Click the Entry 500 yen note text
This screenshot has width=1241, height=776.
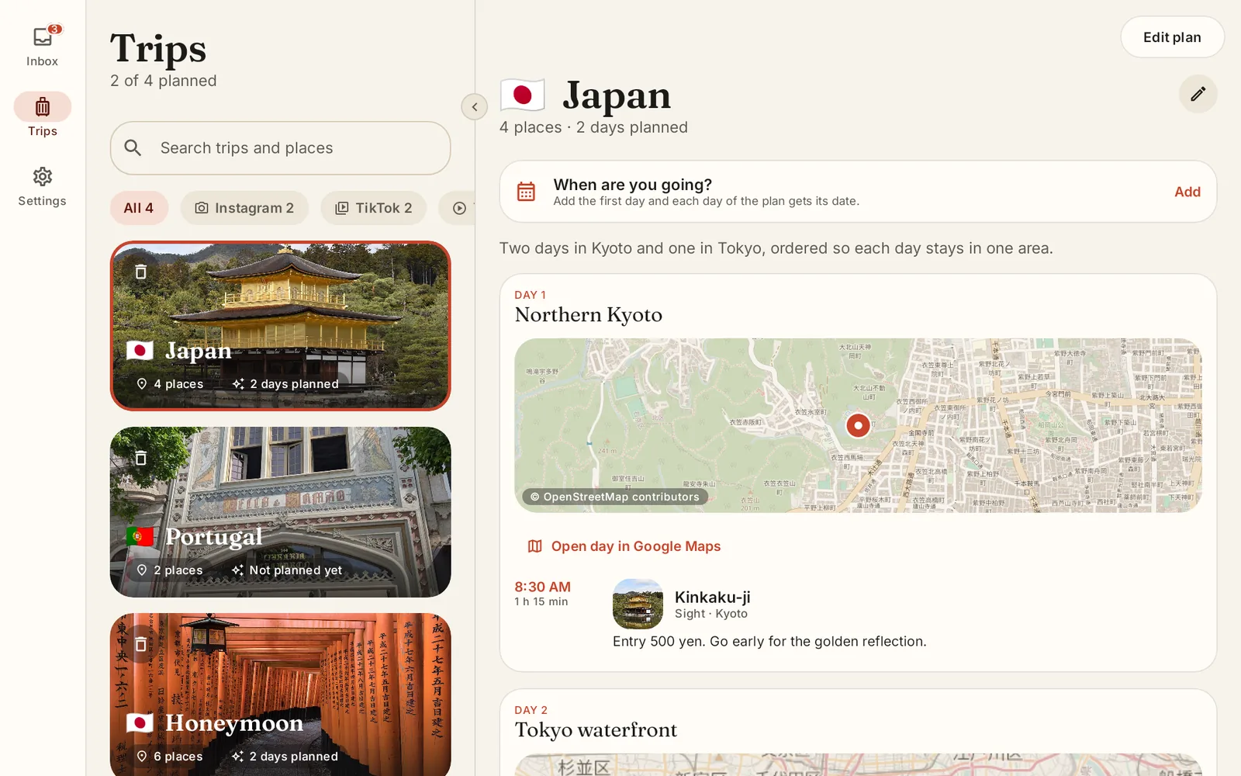click(769, 641)
